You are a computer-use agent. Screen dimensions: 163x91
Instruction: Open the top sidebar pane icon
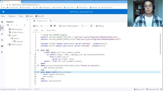point(2,22)
